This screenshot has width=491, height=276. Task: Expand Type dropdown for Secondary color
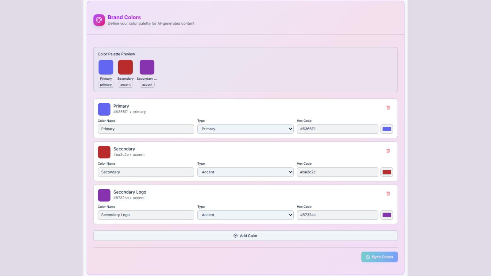point(245,172)
